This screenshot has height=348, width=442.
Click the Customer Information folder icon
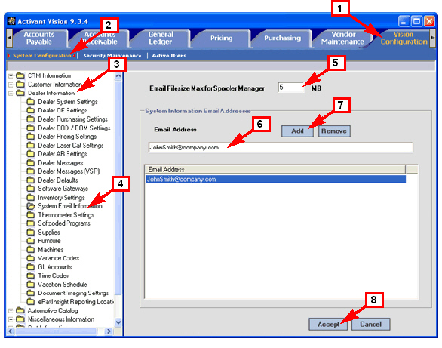coord(20,84)
